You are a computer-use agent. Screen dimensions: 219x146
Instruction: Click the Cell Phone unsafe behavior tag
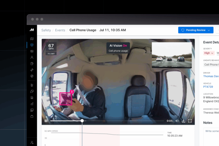pyautogui.click(x=211, y=65)
